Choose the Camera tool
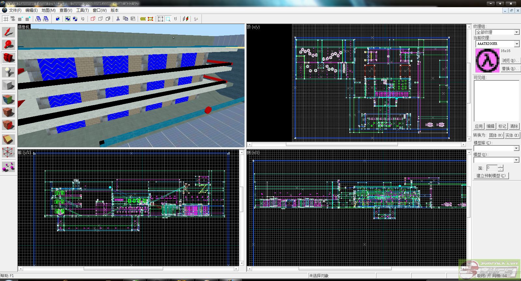The height and width of the screenshot is (281, 521). [8, 58]
